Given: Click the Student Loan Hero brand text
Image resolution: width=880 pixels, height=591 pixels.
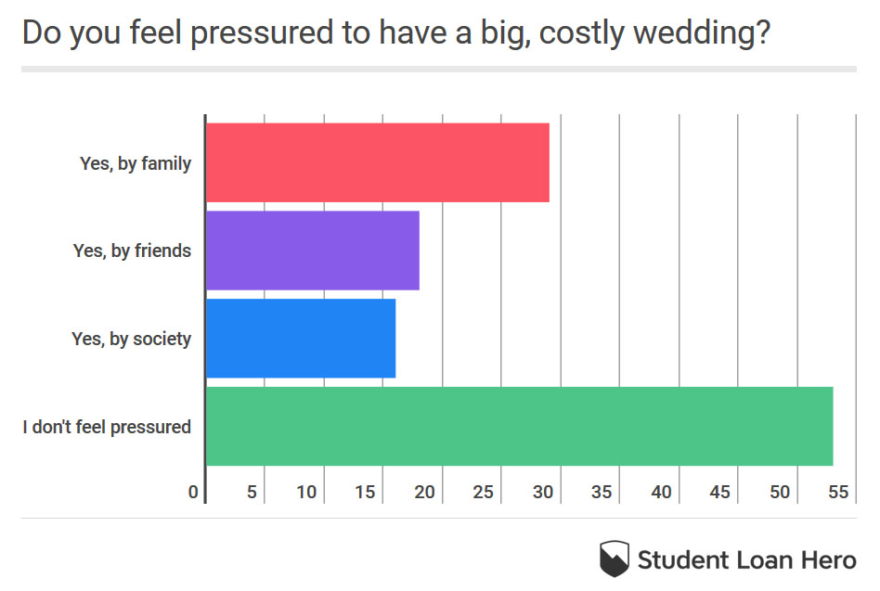Looking at the screenshot, I should coord(746,559).
